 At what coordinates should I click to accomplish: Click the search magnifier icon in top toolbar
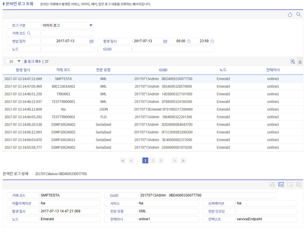click(299, 15)
